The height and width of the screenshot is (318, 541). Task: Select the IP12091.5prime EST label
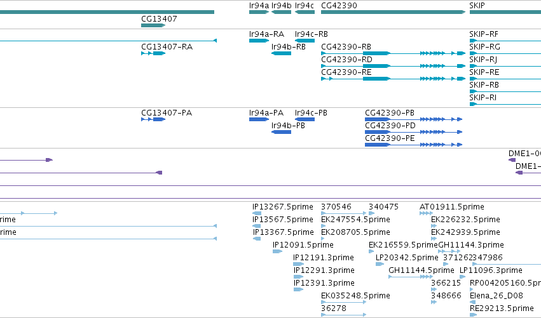(303, 245)
